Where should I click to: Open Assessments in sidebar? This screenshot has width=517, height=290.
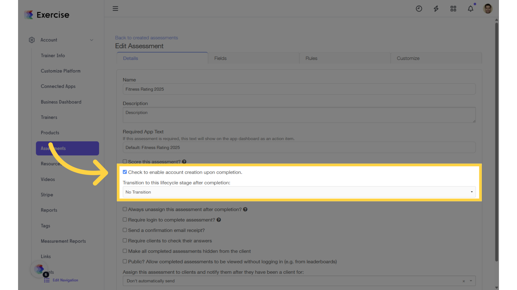point(67,148)
